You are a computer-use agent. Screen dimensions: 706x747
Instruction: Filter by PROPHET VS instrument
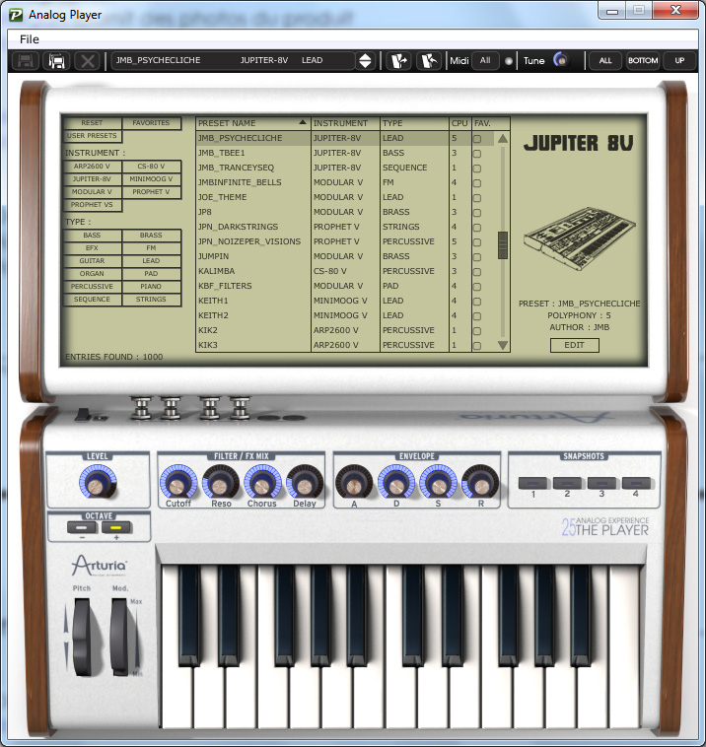[92, 205]
